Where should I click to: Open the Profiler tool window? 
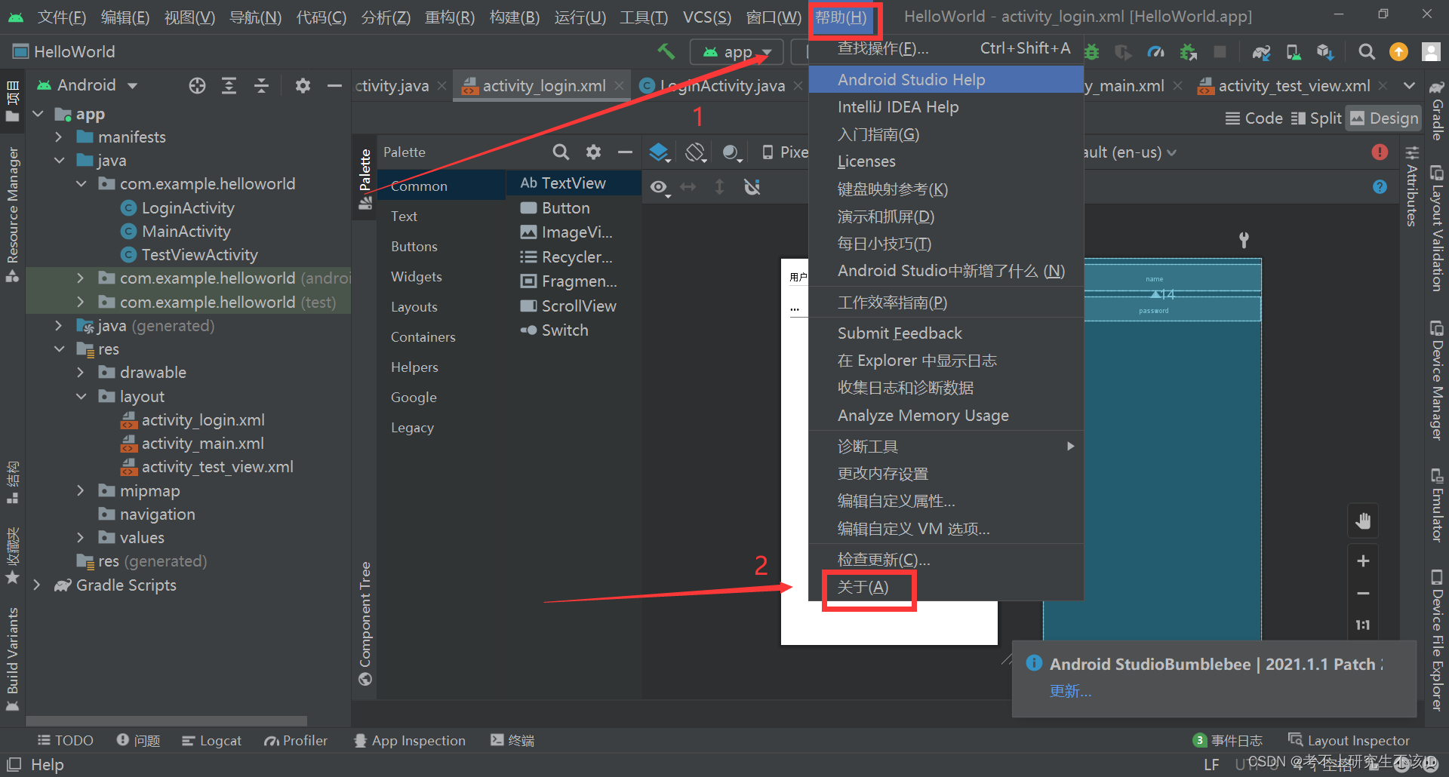pyautogui.click(x=295, y=741)
